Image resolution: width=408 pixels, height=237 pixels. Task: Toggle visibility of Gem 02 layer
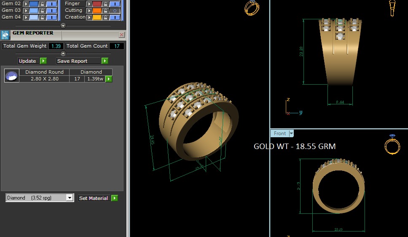coord(52,4)
